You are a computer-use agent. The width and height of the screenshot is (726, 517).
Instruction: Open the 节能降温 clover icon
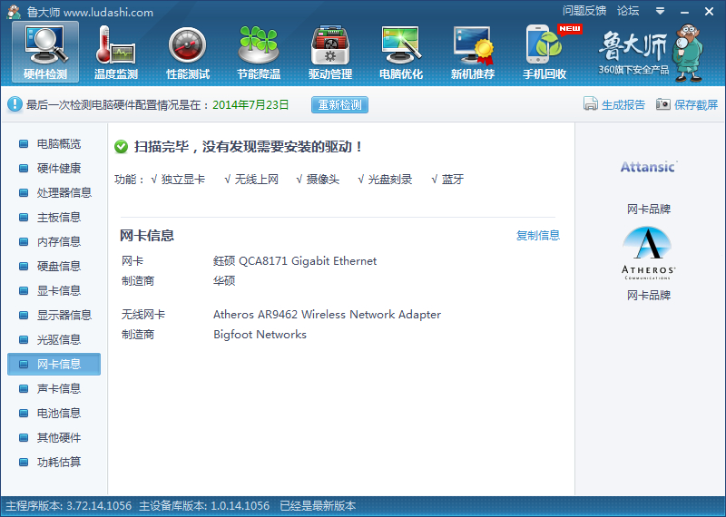(x=259, y=52)
